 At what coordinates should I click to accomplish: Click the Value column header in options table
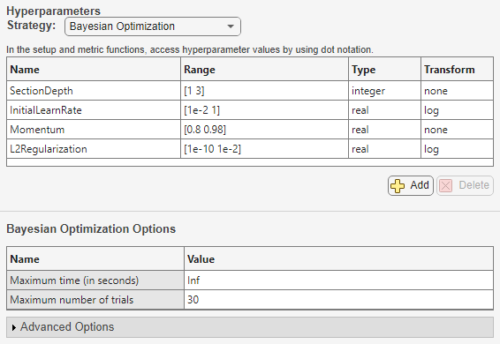[338, 258]
